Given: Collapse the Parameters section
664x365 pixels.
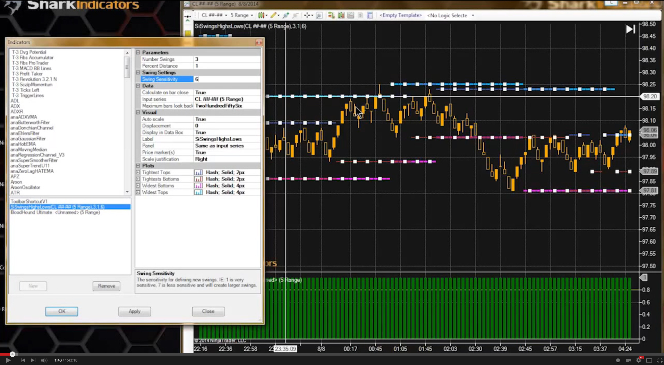Looking at the screenshot, I should coord(138,52).
